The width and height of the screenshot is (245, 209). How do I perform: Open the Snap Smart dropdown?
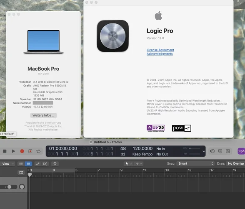tap(195, 163)
